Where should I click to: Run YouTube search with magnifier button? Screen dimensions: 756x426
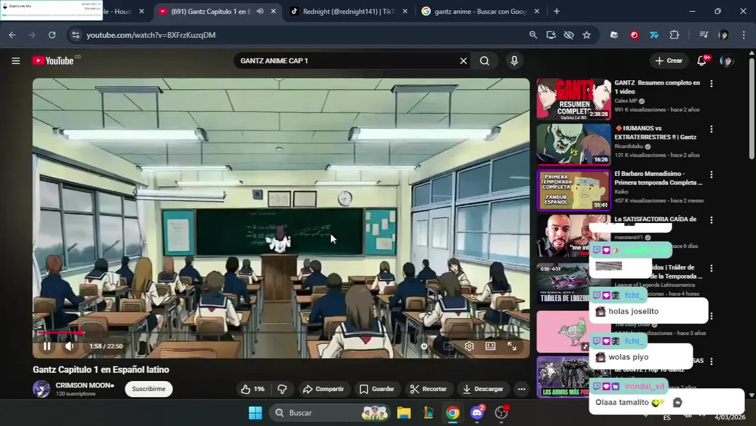pyautogui.click(x=484, y=60)
